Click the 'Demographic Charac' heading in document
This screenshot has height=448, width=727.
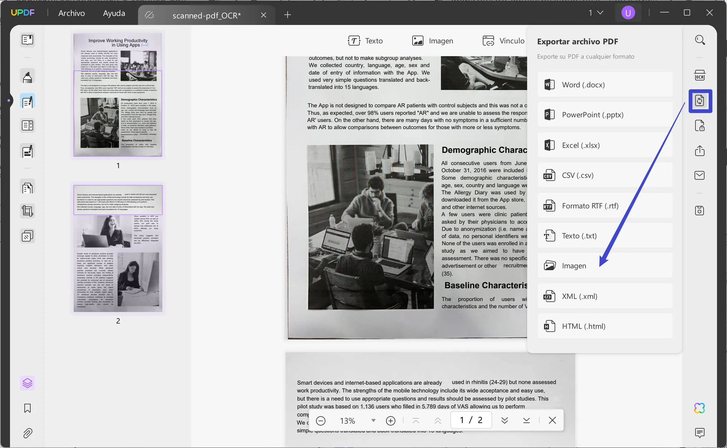pyautogui.click(x=484, y=150)
